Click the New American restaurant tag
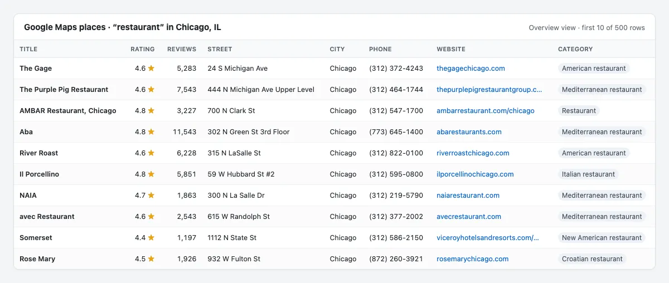This screenshot has width=669, height=283. (x=602, y=238)
